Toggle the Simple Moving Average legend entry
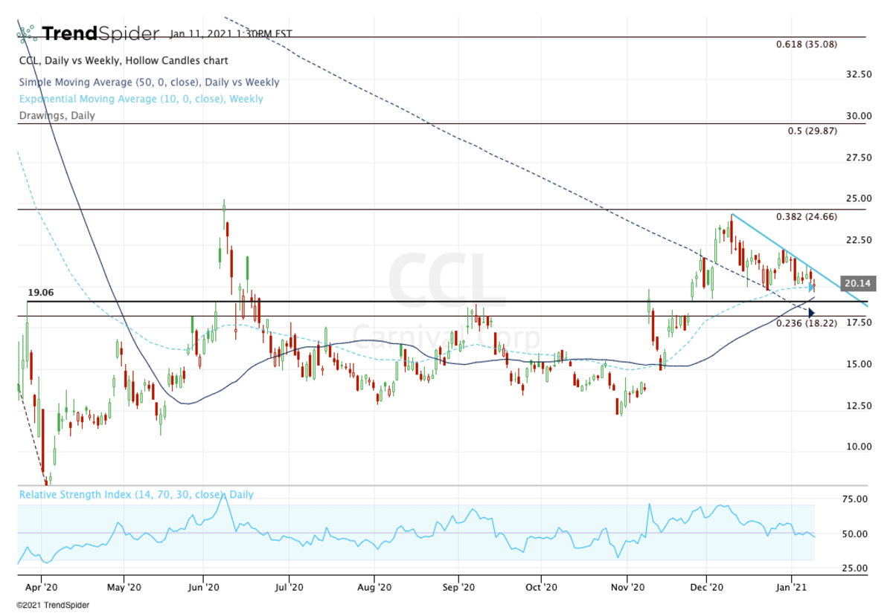The width and height of the screenshot is (893, 613). coord(149,82)
